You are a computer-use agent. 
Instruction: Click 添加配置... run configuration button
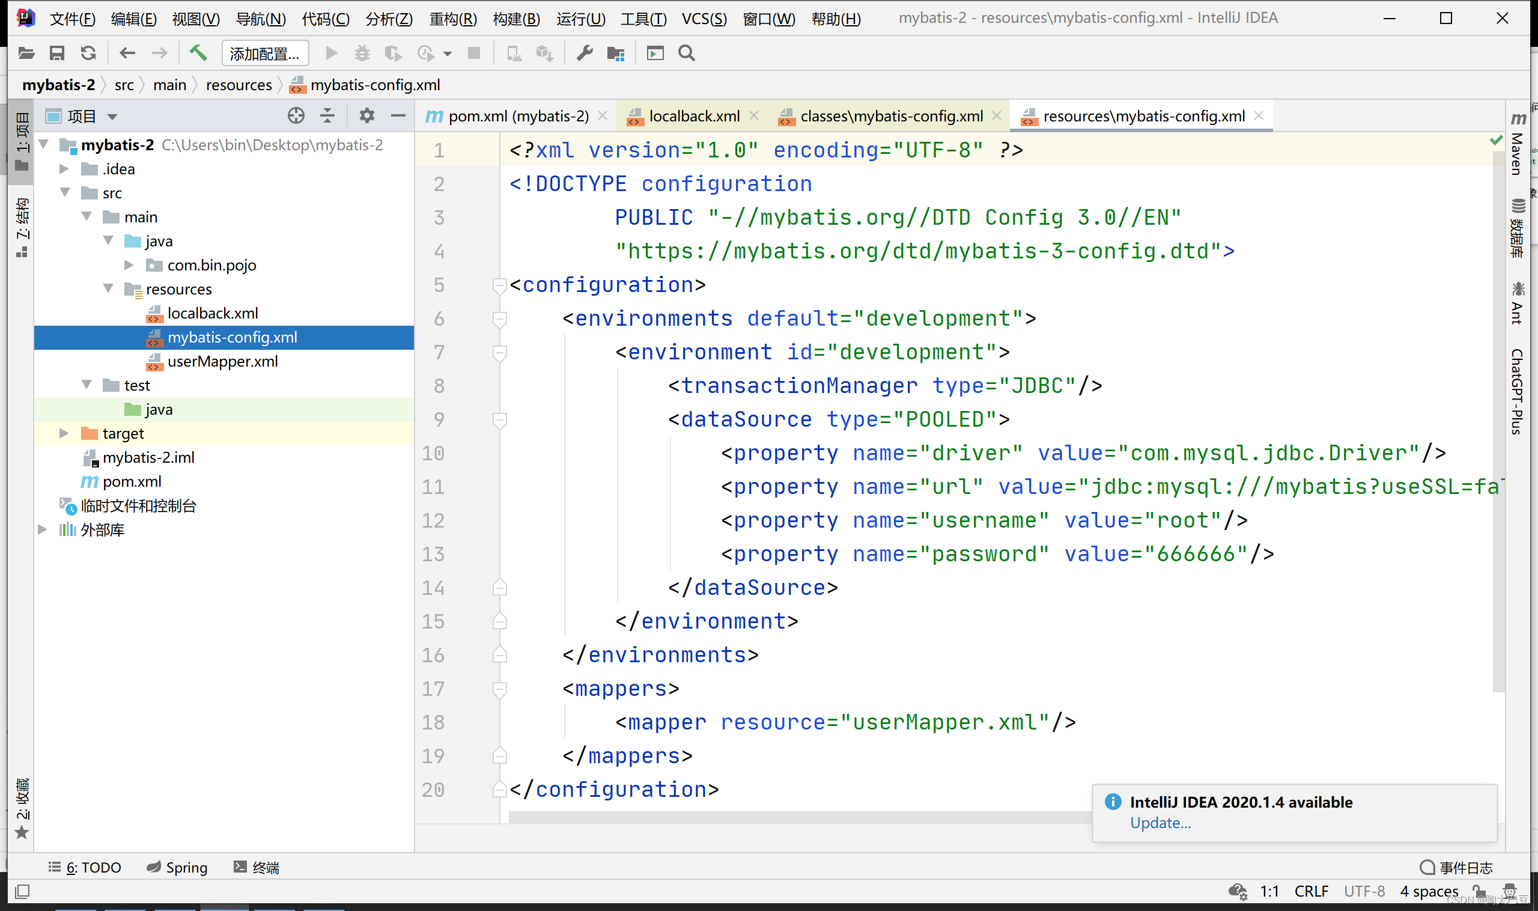(264, 53)
